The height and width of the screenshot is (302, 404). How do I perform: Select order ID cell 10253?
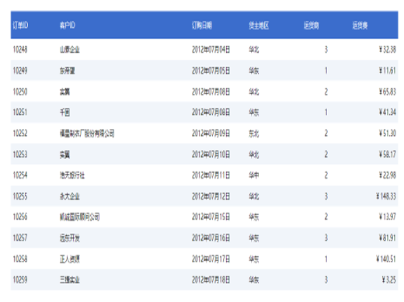tap(20, 154)
